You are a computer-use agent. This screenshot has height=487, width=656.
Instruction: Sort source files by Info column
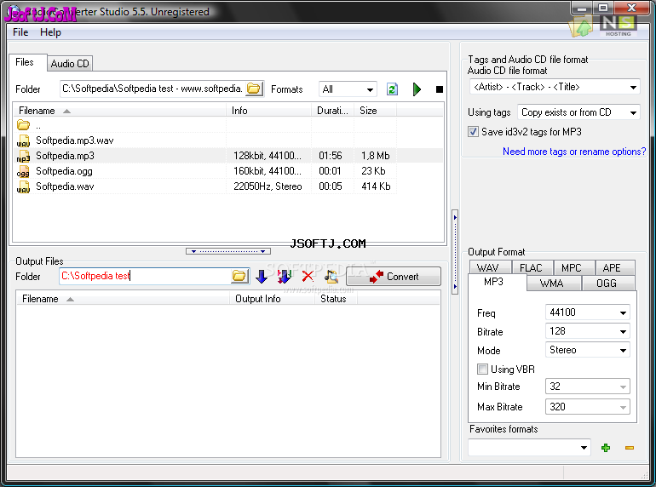click(x=270, y=111)
